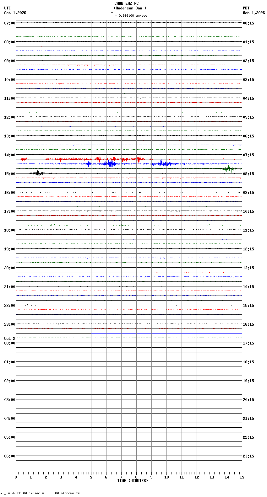The image size is (267, 497).
Task: Click the scale bar symbol at top
Action: (x=112, y=15)
